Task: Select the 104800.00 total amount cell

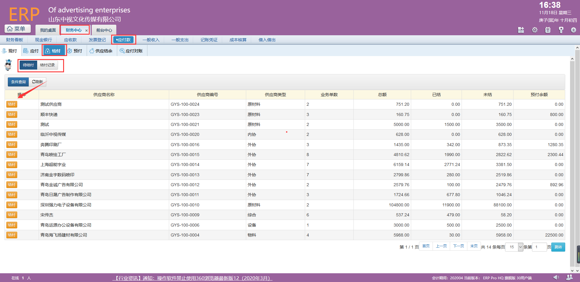Action: click(382, 205)
